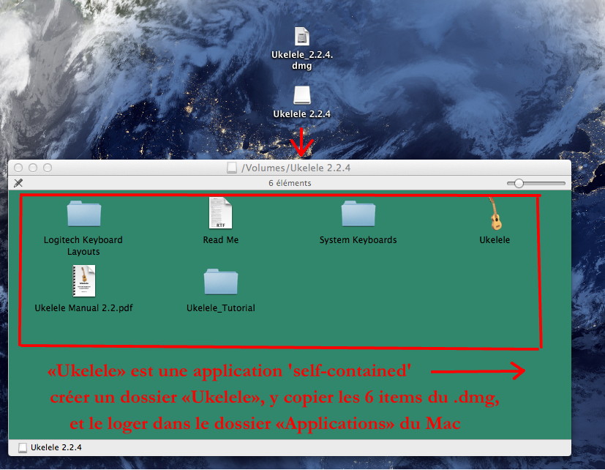Select the Ukelele 2.2.4 mounted volume icon
The height and width of the screenshot is (470, 605).
pos(301,95)
